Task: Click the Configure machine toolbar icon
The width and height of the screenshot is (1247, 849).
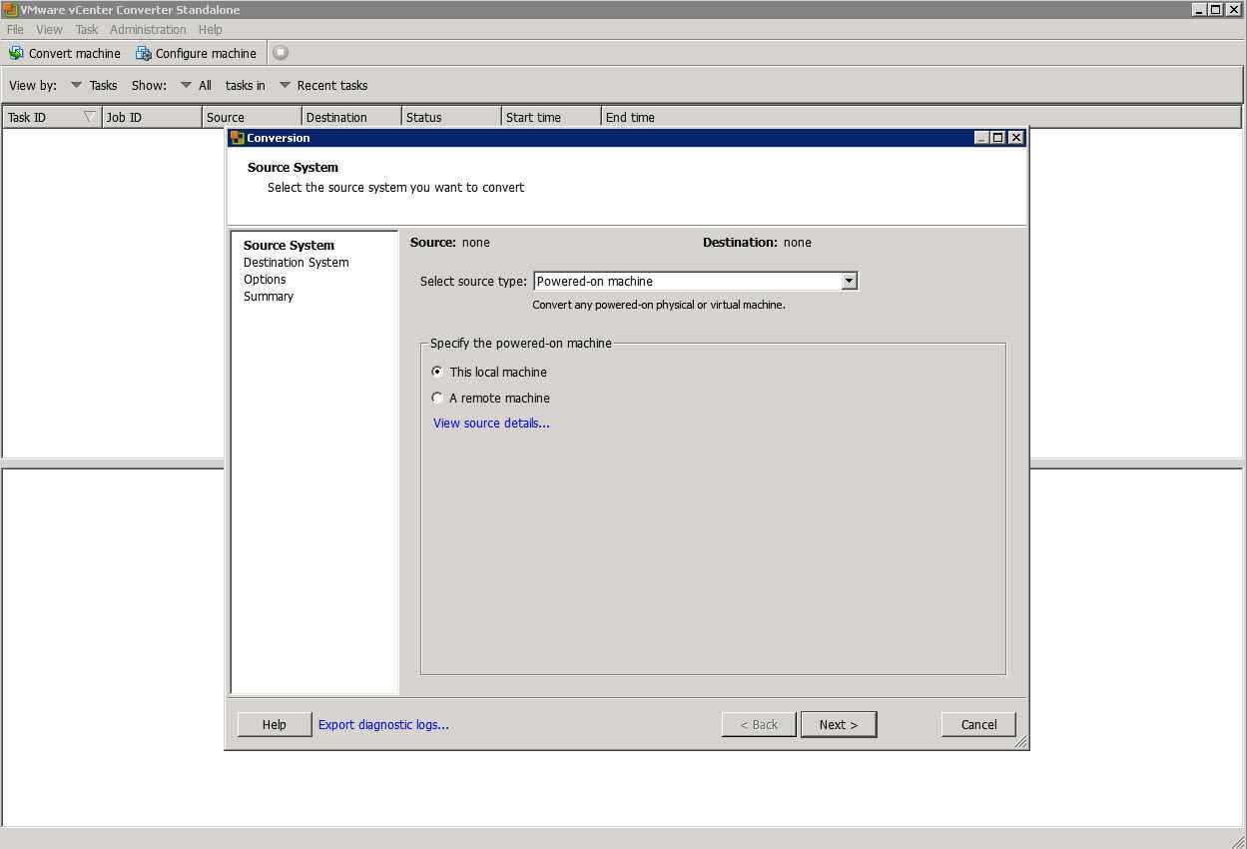Action: point(144,53)
